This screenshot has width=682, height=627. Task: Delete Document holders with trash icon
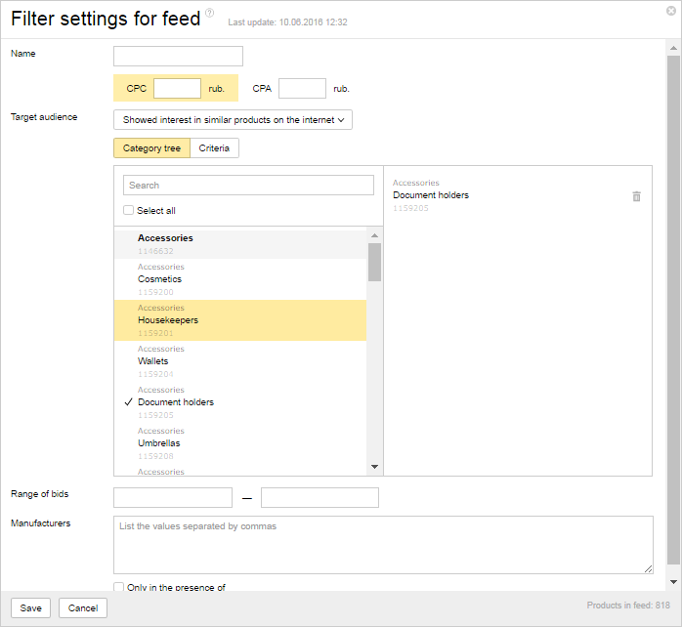tap(637, 196)
